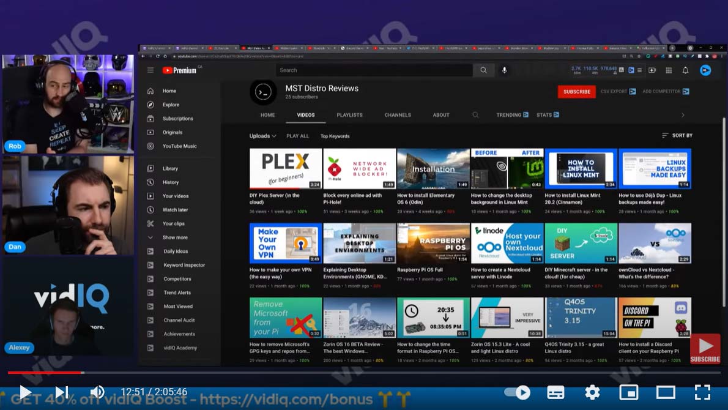The image size is (728, 410).
Task: Open the Uploads dropdown
Action: pyautogui.click(x=263, y=136)
